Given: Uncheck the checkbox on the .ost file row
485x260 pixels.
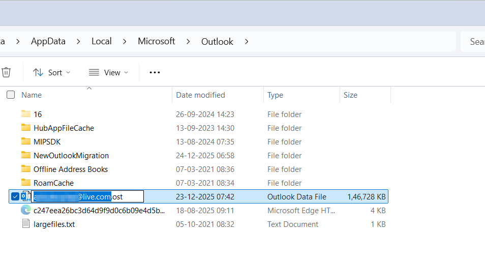Looking at the screenshot, I should pos(15,196).
